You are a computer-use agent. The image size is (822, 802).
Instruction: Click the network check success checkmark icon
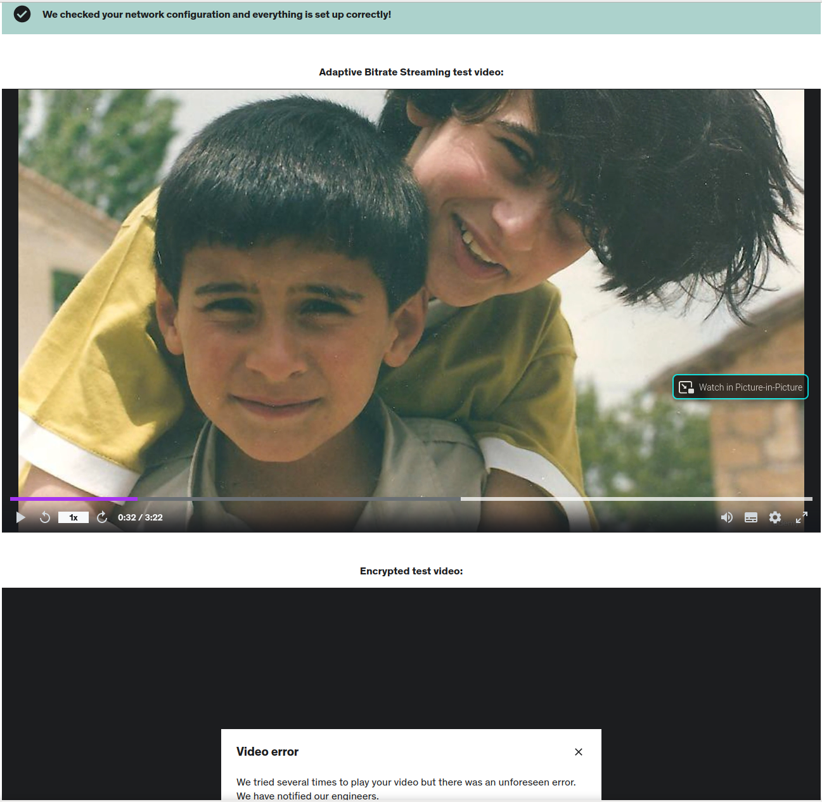22,14
